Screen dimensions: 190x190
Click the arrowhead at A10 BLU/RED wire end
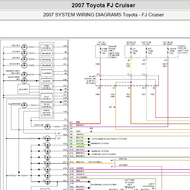(x=89, y=151)
